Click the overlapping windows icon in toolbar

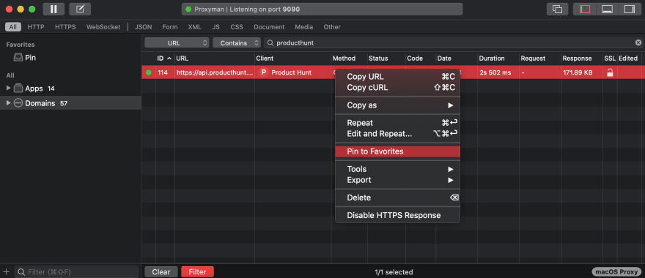tap(557, 9)
